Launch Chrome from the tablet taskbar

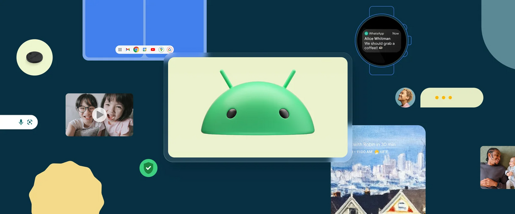136,49
